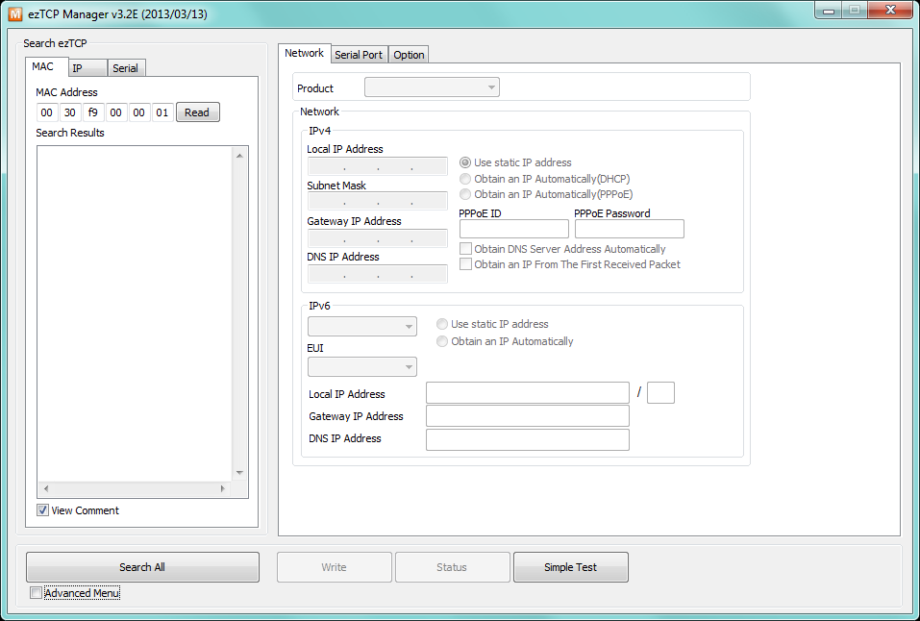Click the IPv4 Gateway IP Address field
This screenshot has width=920, height=621.
(x=377, y=237)
